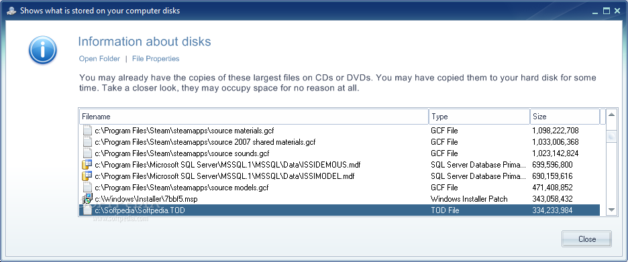
Task: Select row source materials.gcf
Action: pos(339,131)
